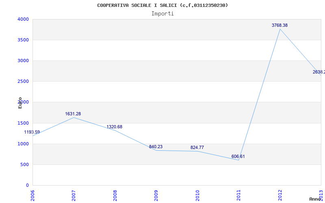This screenshot has height=203, width=325.
Task: Click the 1000 y-axis tick label
Action: 23,144
